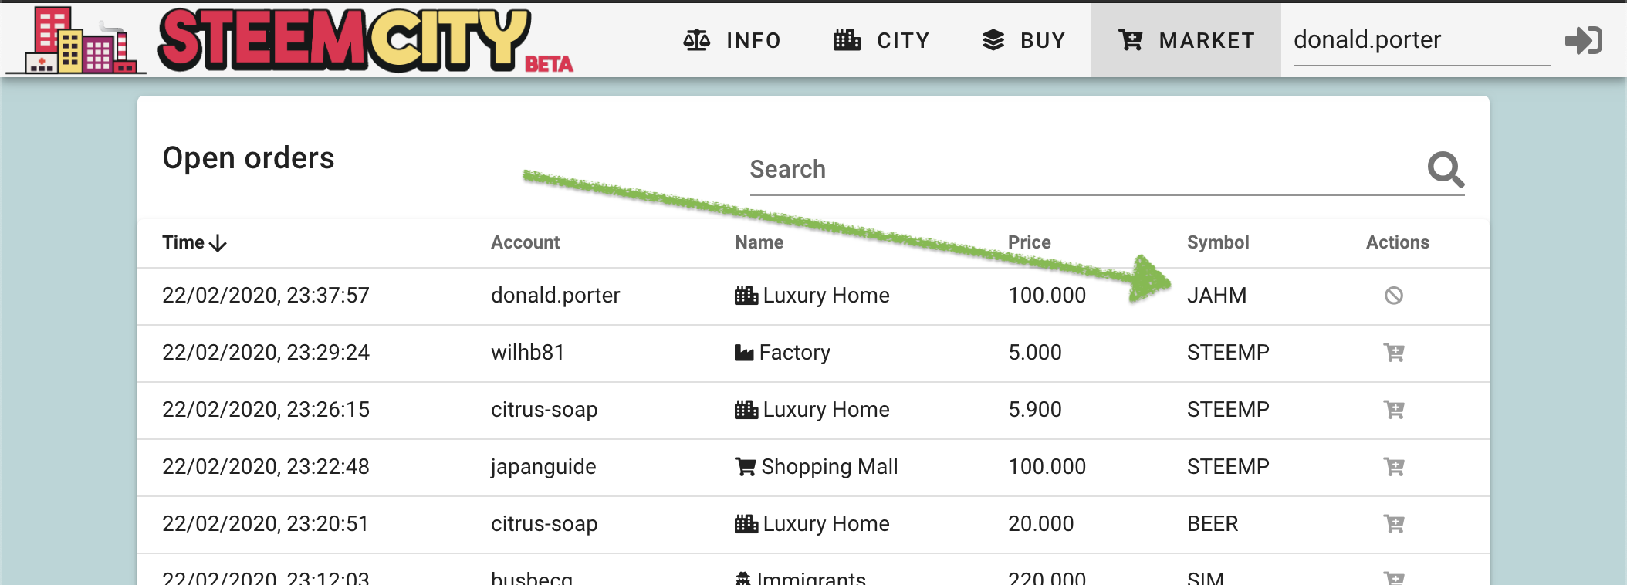The height and width of the screenshot is (585, 1627).
Task: Click the search magnifier icon
Action: (1446, 169)
